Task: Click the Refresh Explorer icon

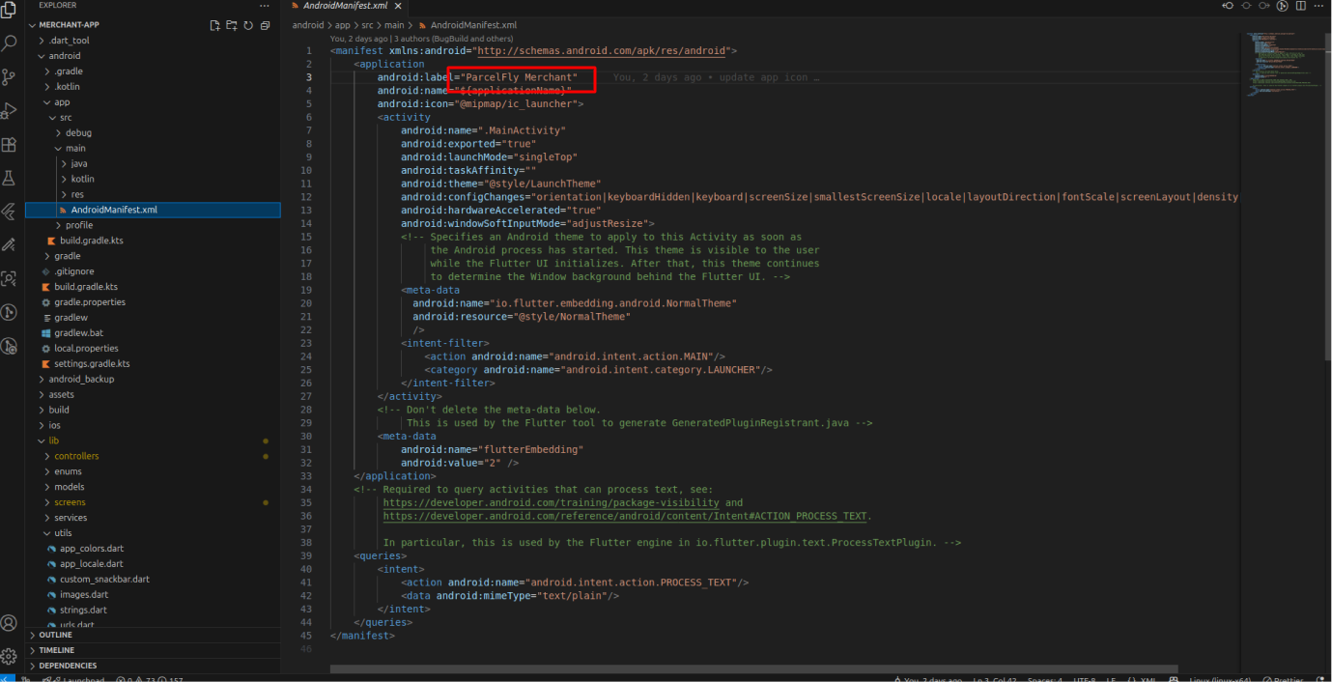Action: coord(247,25)
